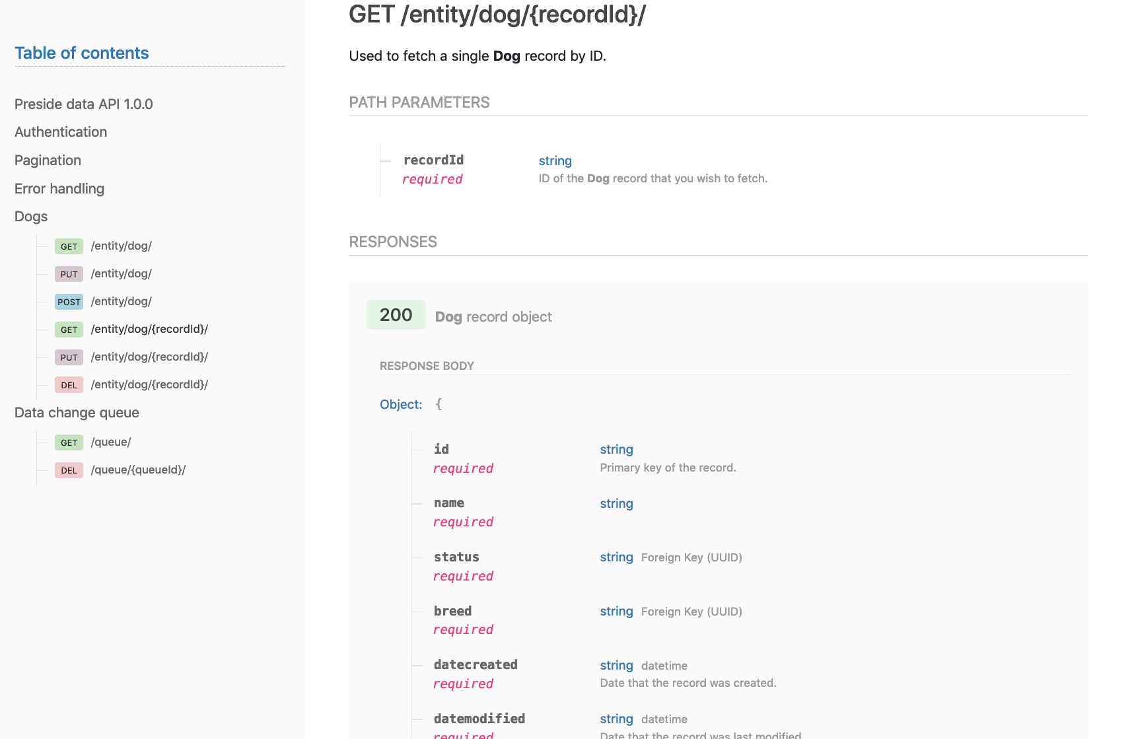Click the GET badge for /entity/dog/ list
Image resolution: width=1130 pixels, height=739 pixels.
(x=69, y=246)
